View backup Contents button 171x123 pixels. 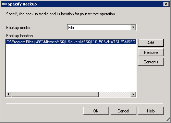(x=151, y=62)
